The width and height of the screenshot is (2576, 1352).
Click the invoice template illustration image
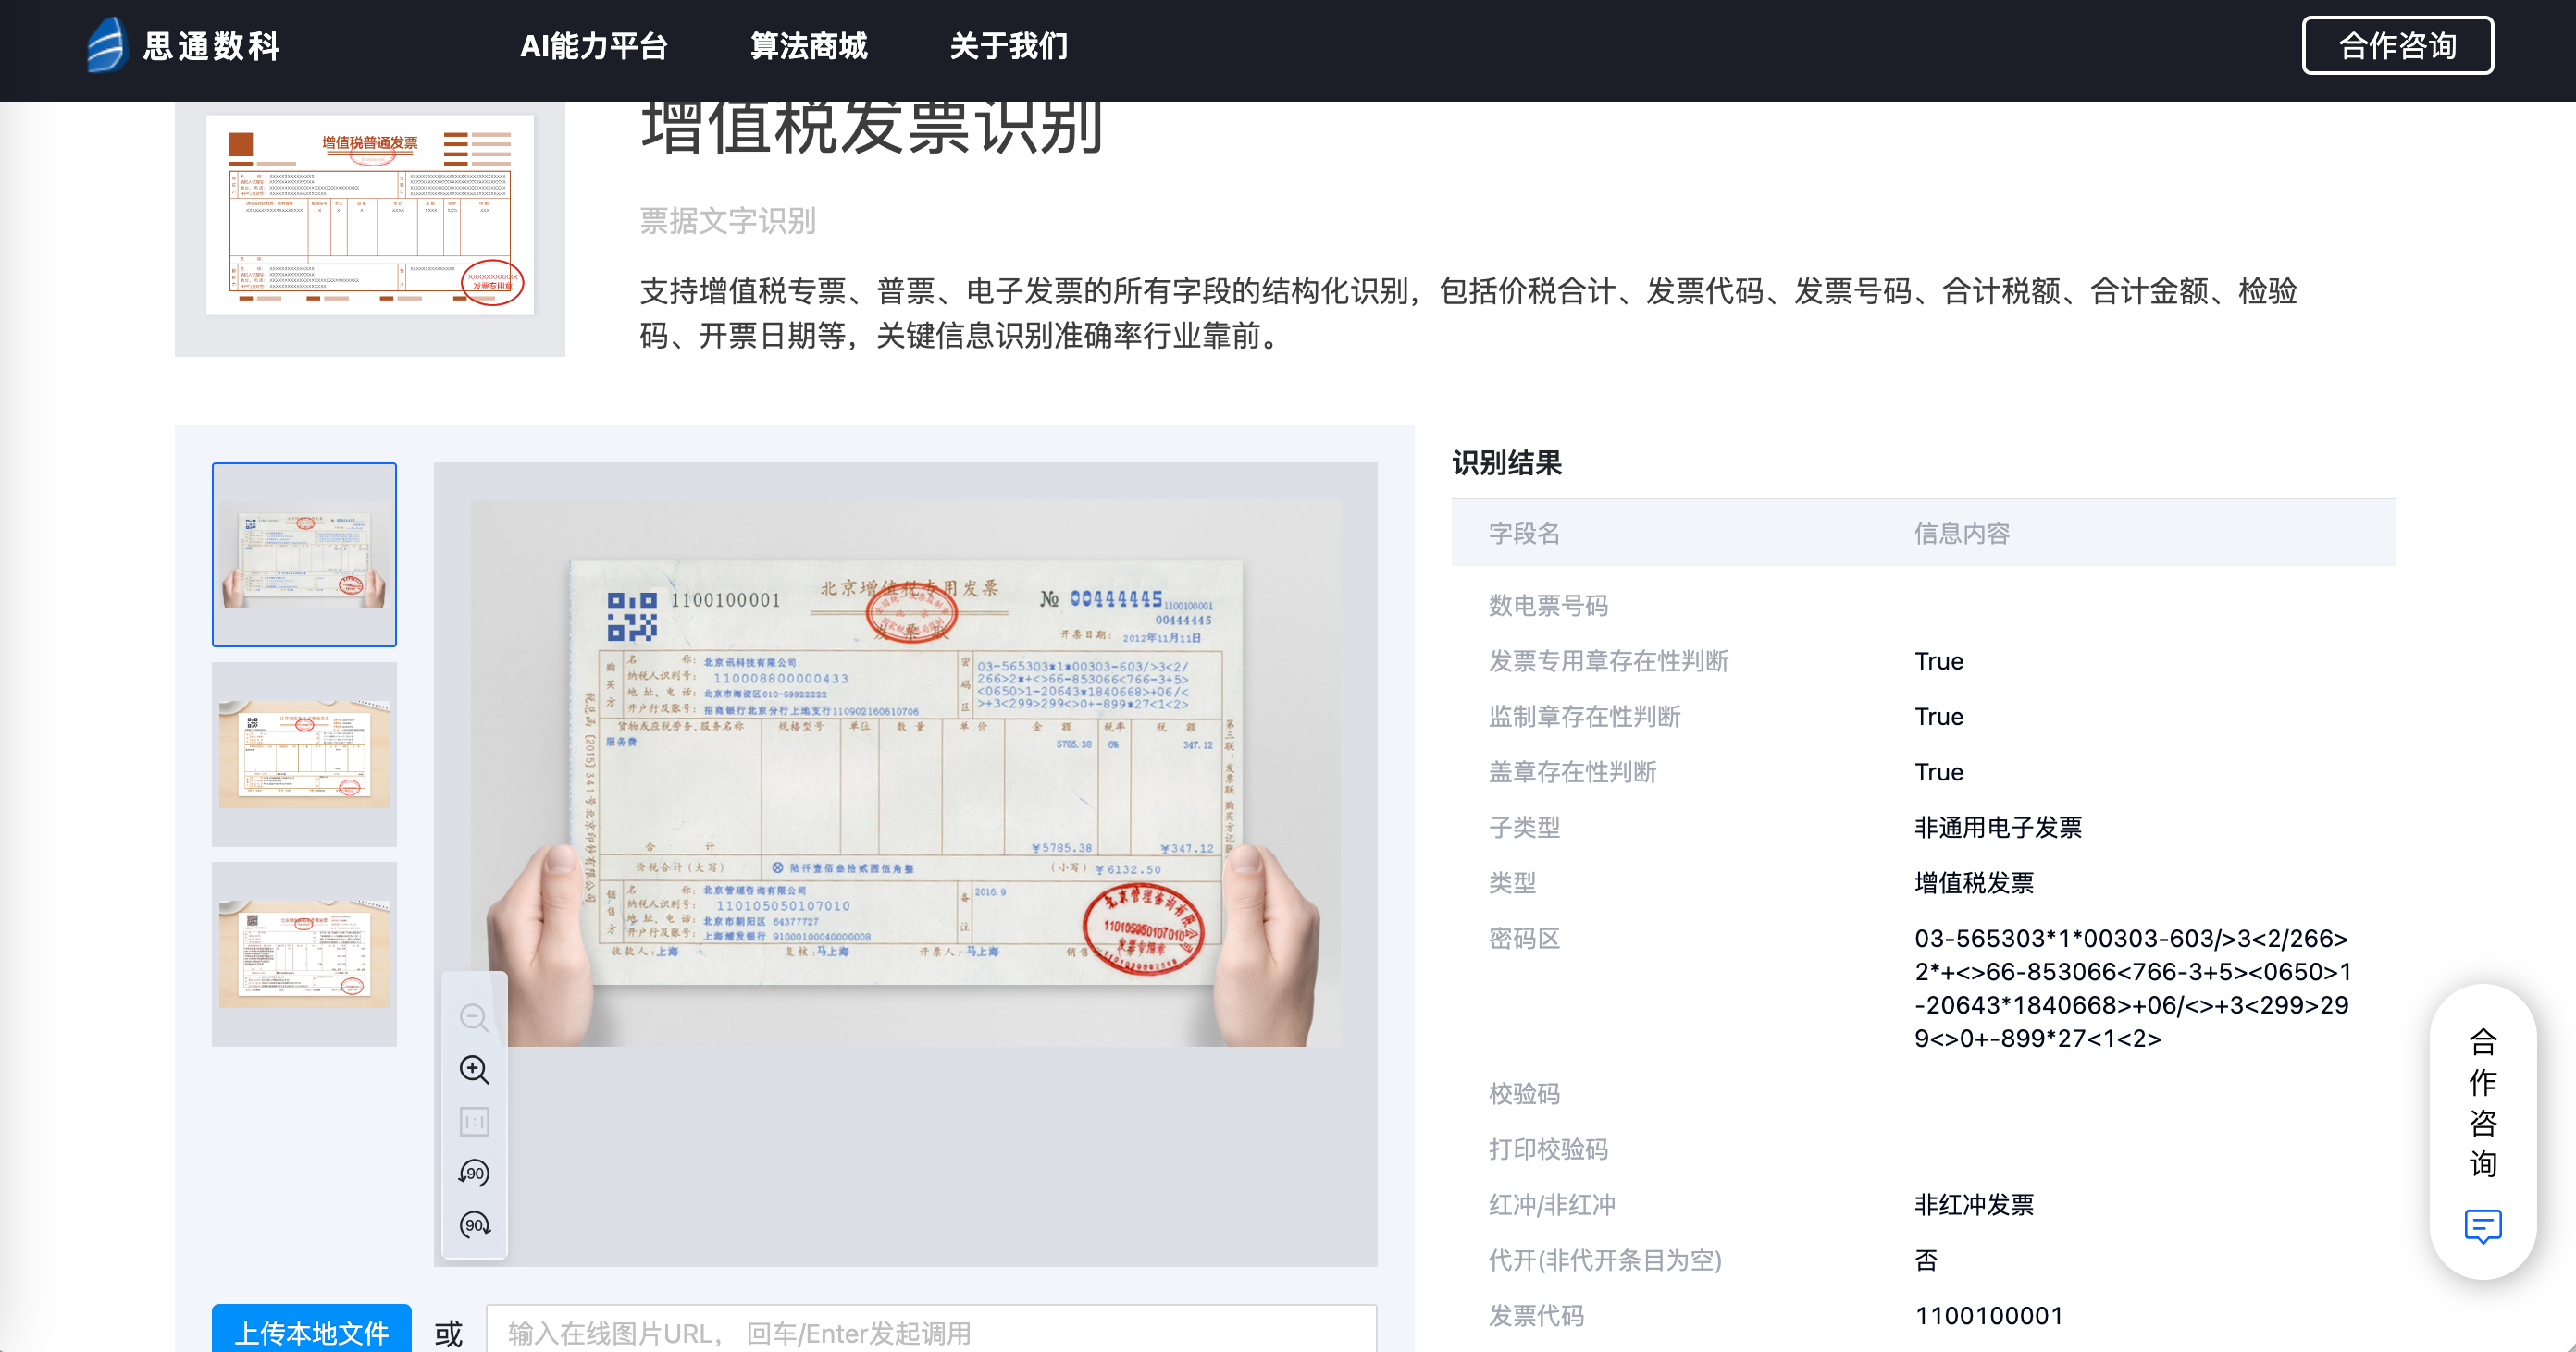(369, 215)
